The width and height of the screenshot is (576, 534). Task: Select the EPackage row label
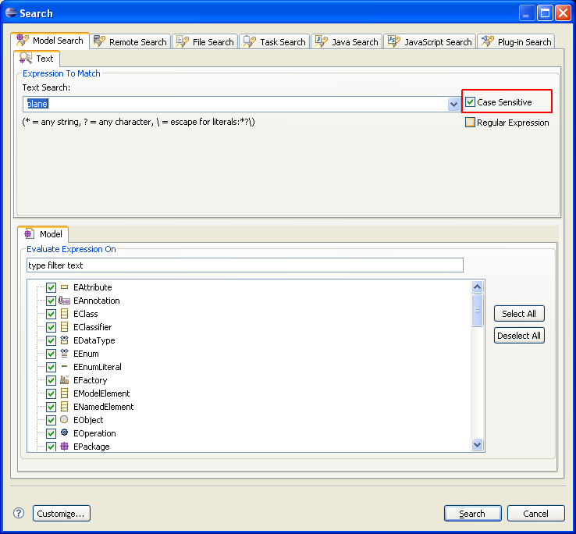click(91, 447)
